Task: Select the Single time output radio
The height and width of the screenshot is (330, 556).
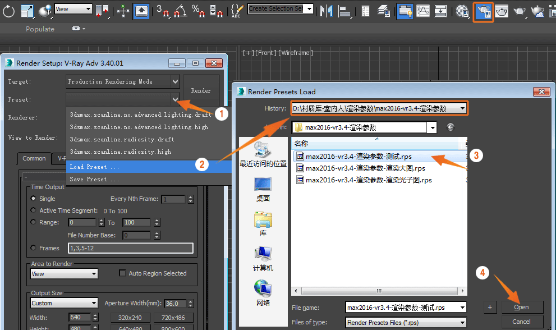Action: coord(33,198)
